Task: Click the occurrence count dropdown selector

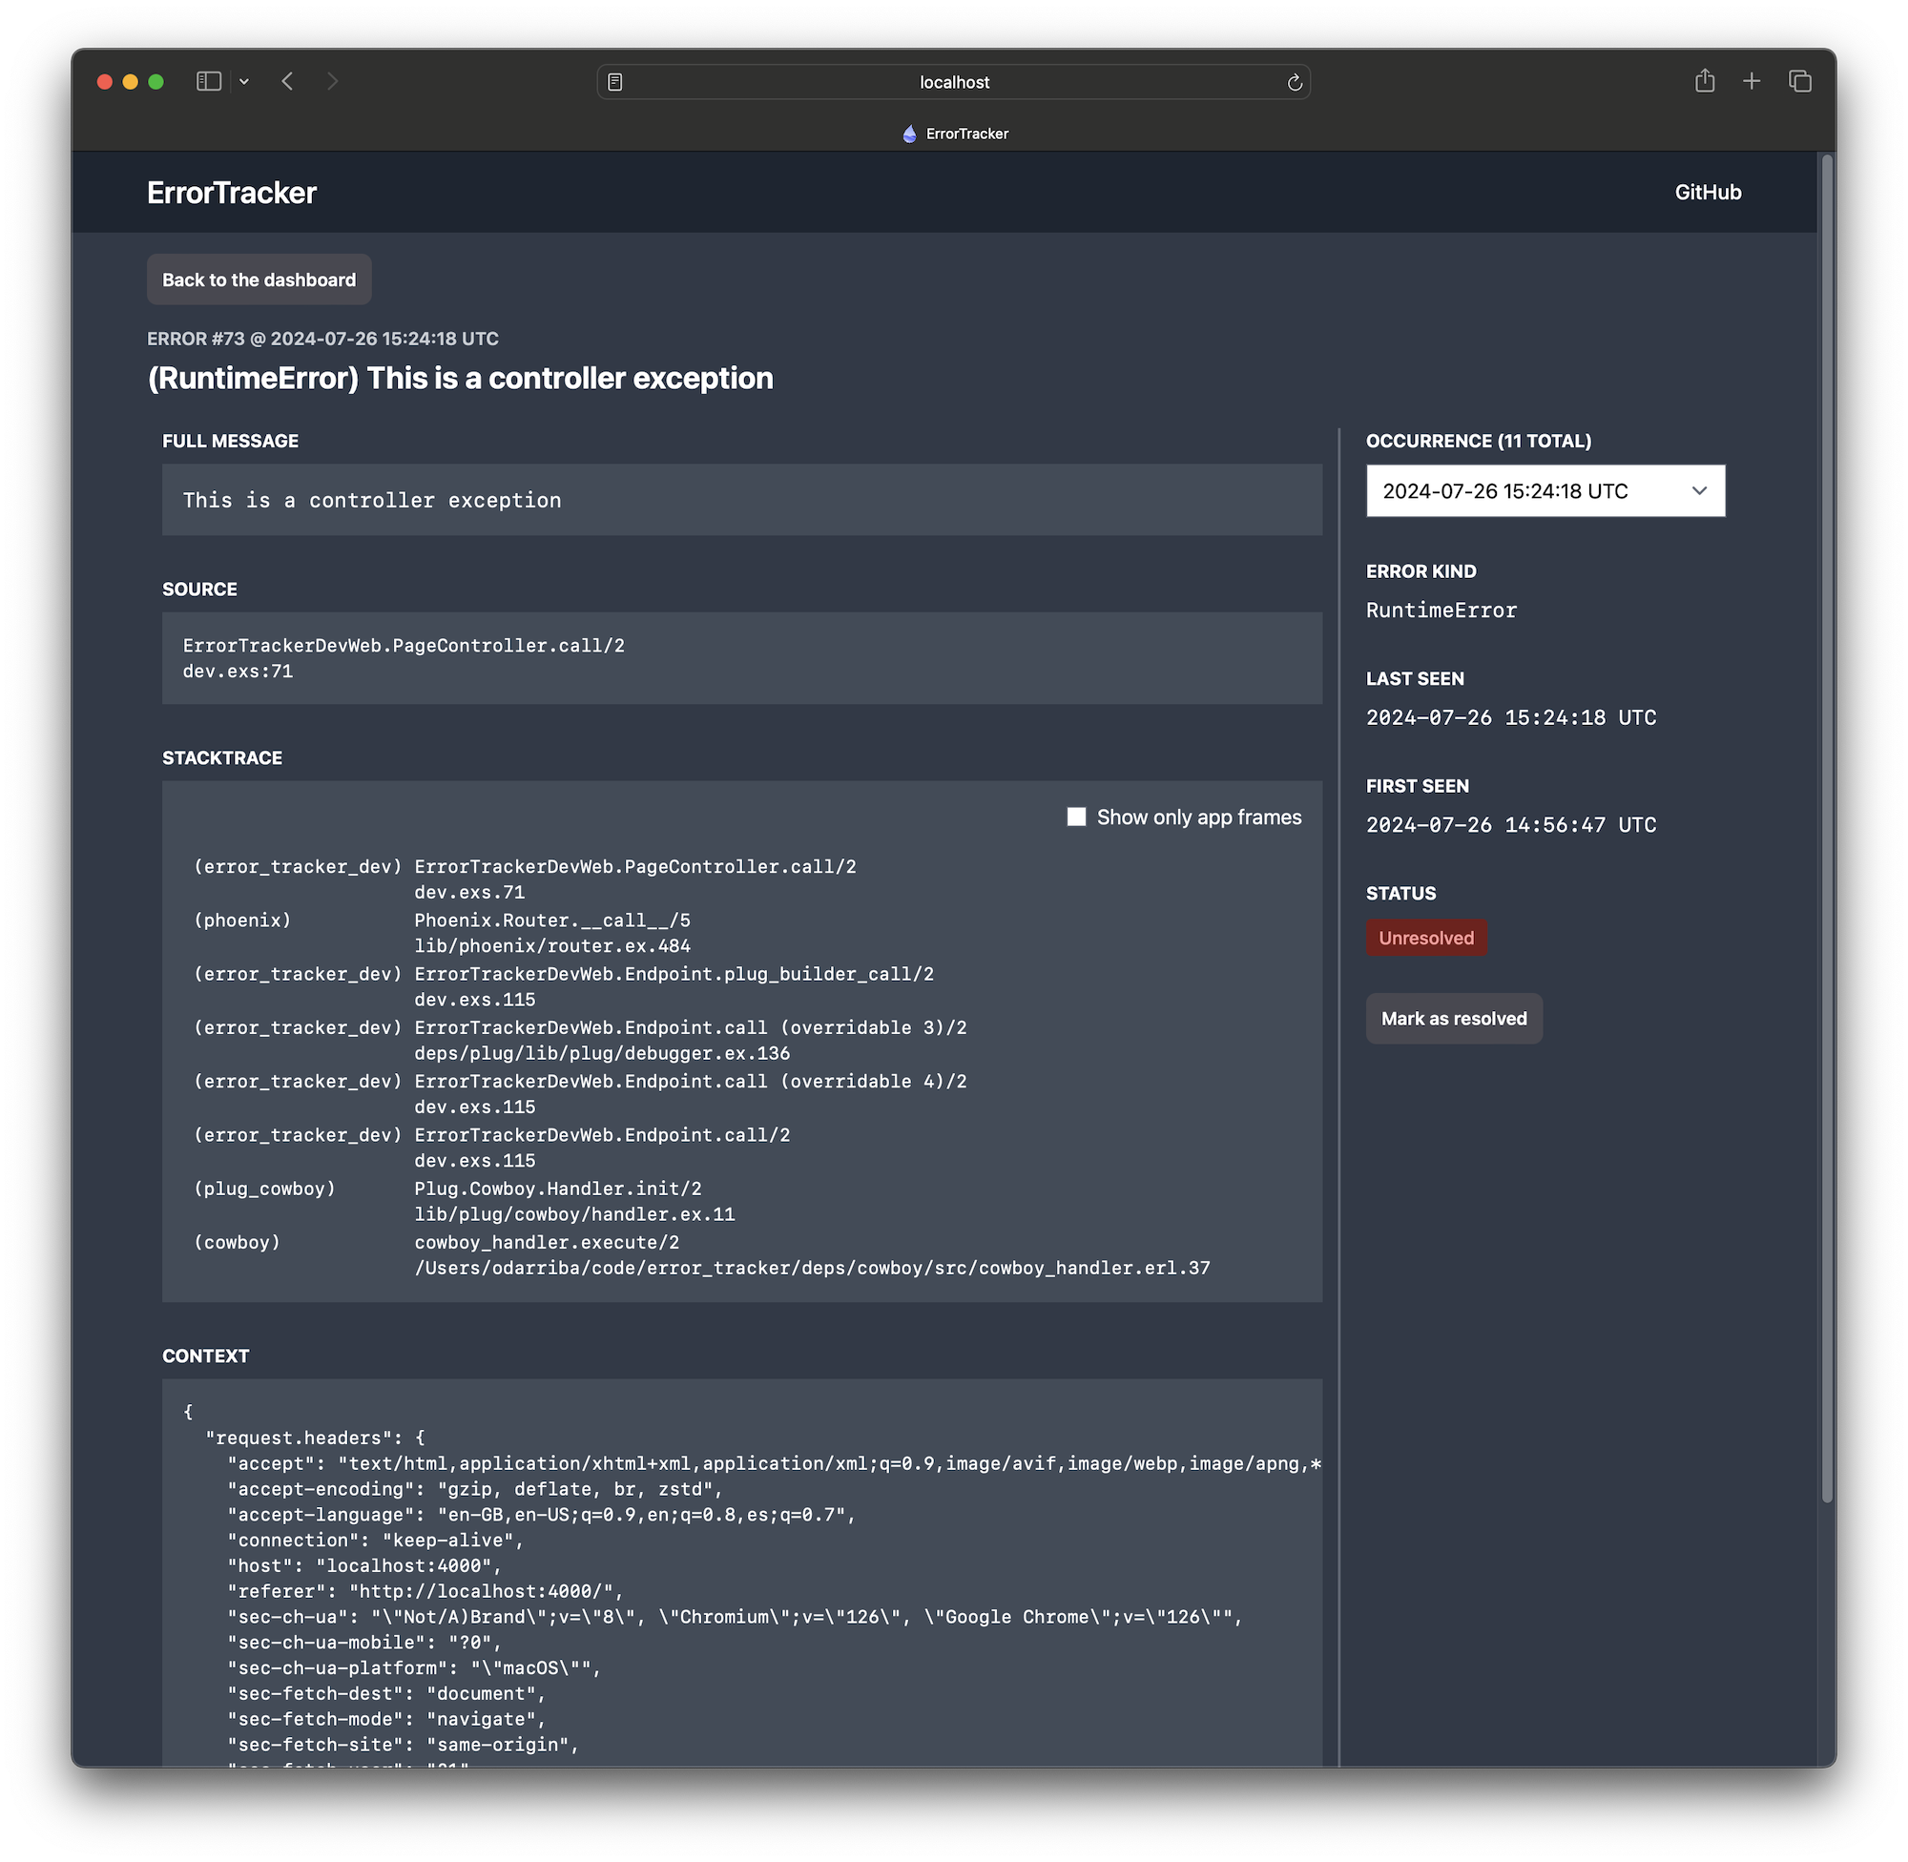Action: click(x=1545, y=491)
